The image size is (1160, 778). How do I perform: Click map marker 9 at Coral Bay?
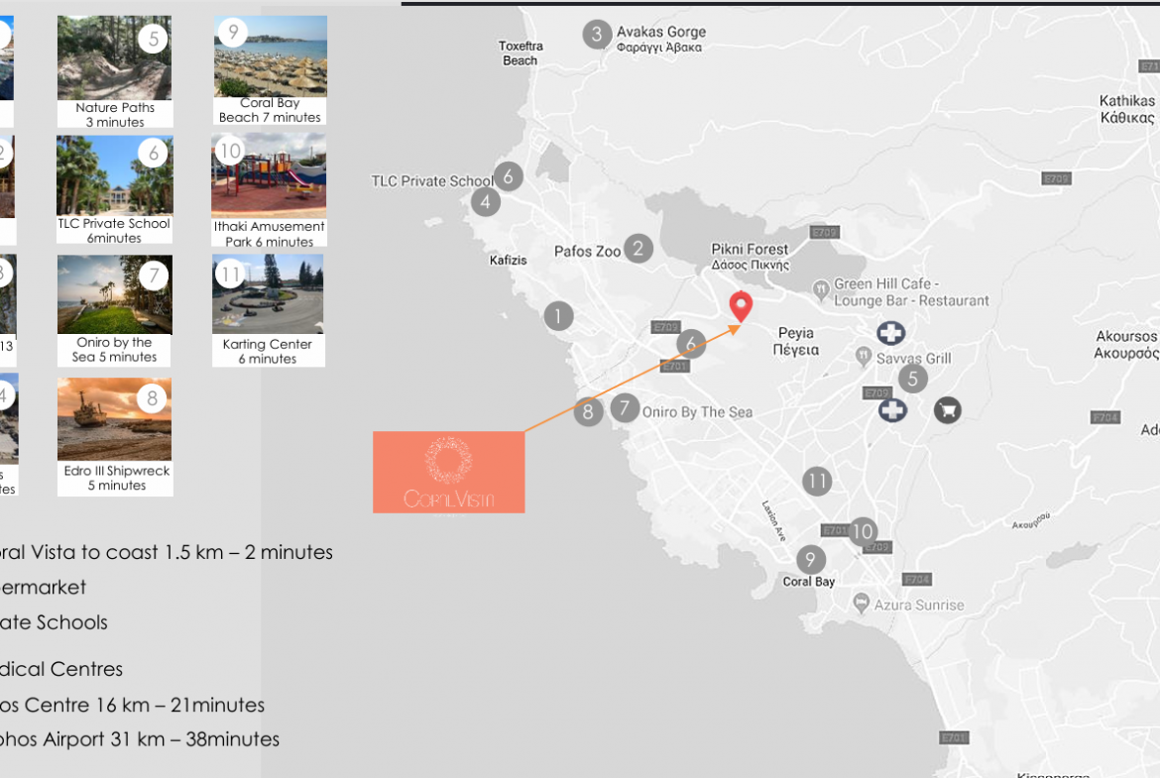point(811,560)
